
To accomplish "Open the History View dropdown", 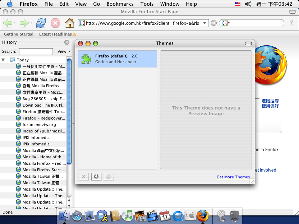I will point(64,51).
